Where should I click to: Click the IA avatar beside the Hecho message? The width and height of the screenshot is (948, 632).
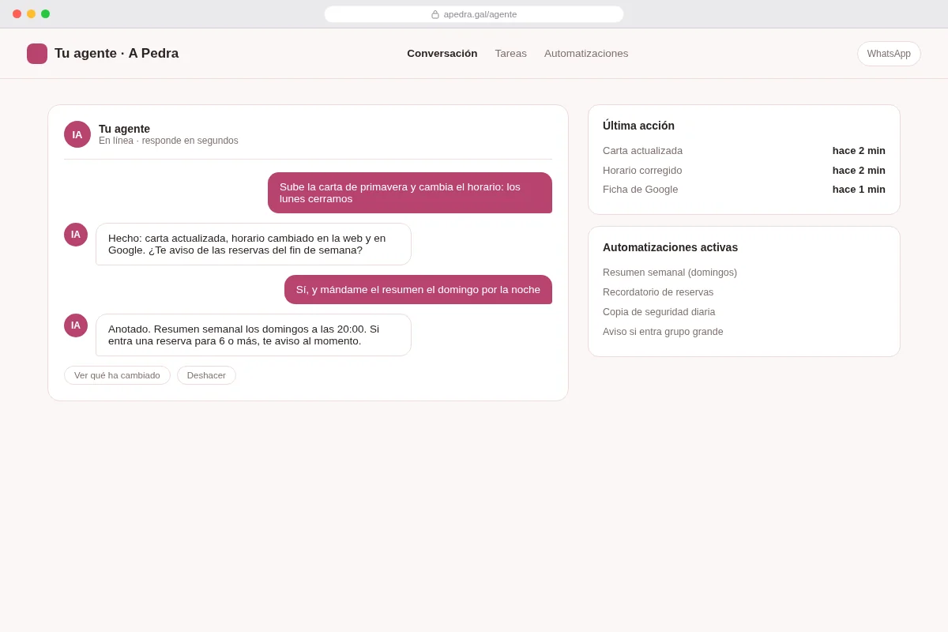pyautogui.click(x=76, y=235)
